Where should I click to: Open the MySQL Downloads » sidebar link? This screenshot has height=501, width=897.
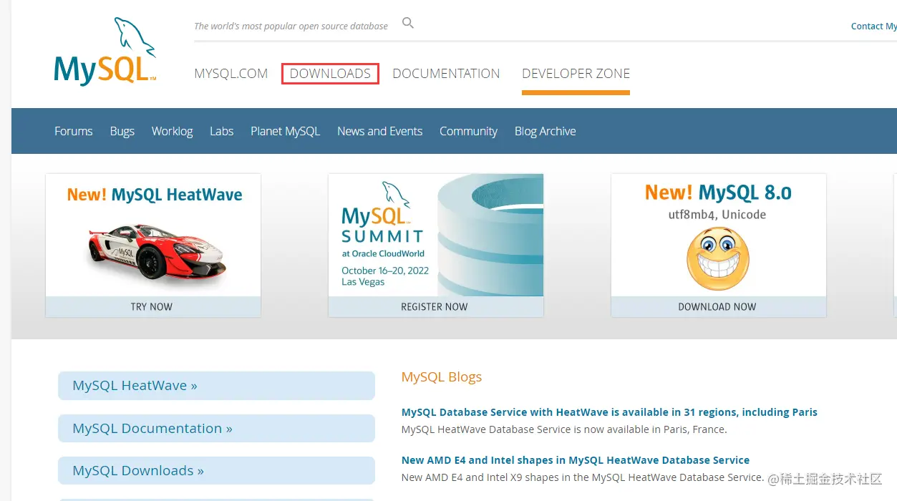[x=216, y=470]
